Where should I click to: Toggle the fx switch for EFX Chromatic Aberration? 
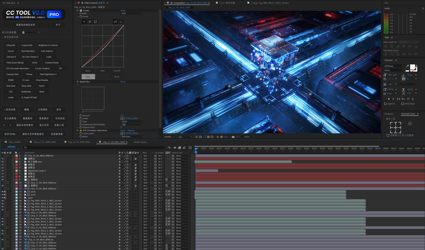77,130
